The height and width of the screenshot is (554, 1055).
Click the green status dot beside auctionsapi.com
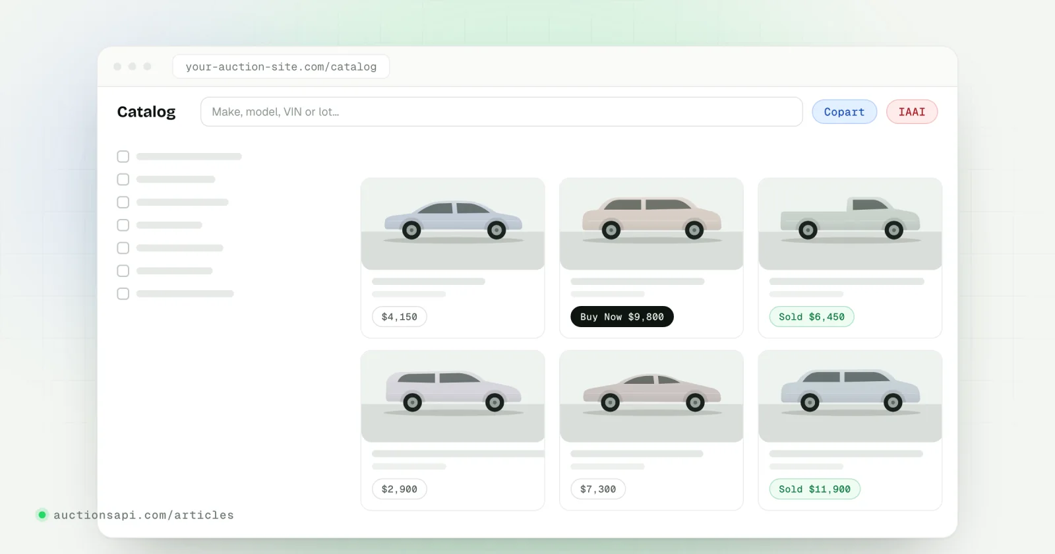(42, 514)
